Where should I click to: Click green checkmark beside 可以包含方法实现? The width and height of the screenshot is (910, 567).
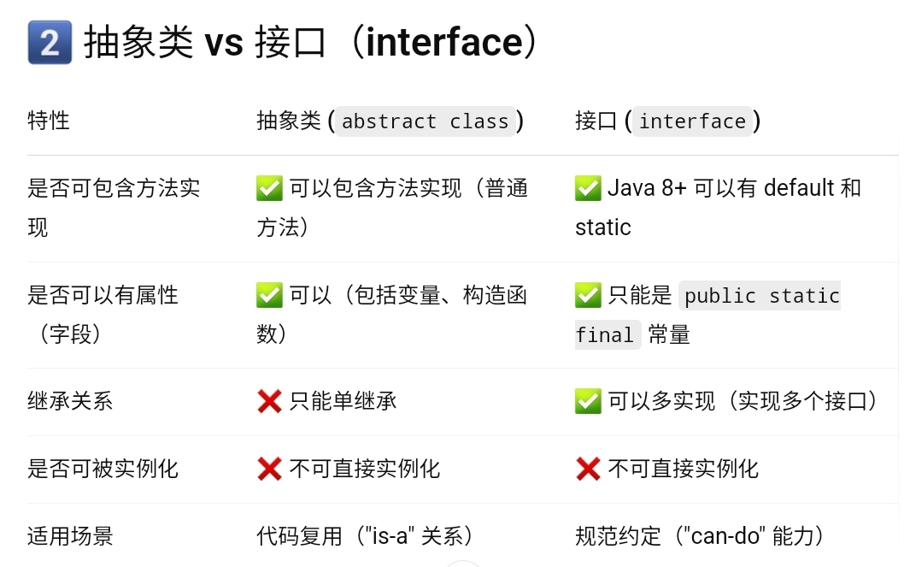[269, 188]
